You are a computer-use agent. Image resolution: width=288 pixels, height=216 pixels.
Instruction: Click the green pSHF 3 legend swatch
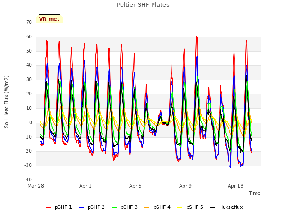114,208
